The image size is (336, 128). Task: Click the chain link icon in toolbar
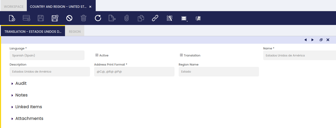tap(155, 18)
